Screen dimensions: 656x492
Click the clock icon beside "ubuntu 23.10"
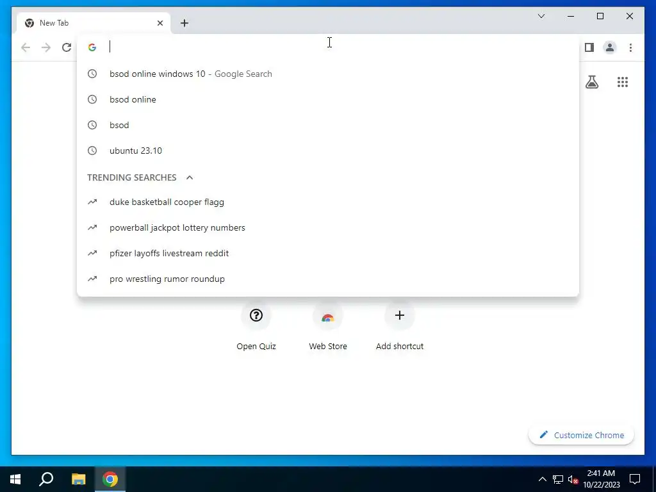click(92, 150)
